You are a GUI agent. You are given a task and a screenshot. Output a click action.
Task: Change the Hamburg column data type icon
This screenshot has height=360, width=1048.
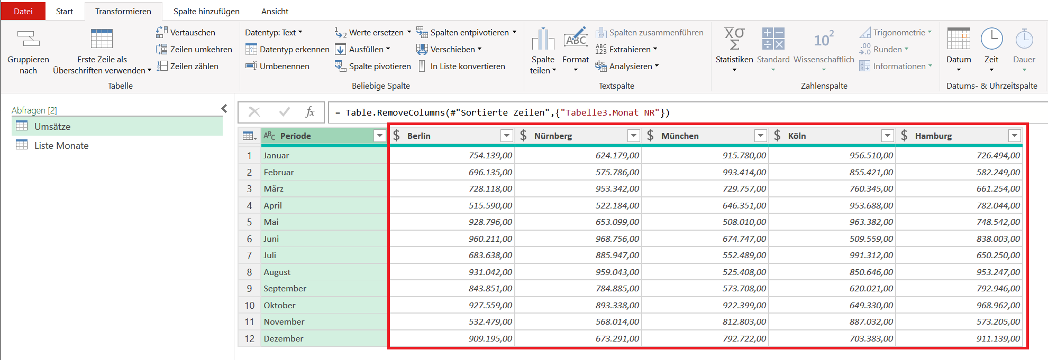[x=904, y=136]
